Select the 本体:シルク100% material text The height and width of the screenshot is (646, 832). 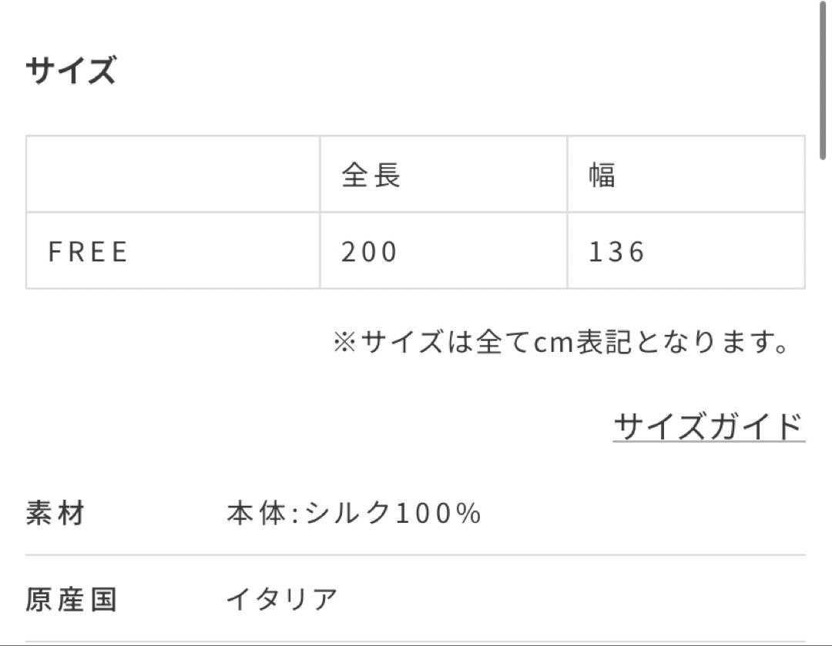pos(354,513)
